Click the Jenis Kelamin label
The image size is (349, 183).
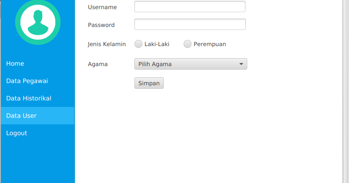coord(107,44)
